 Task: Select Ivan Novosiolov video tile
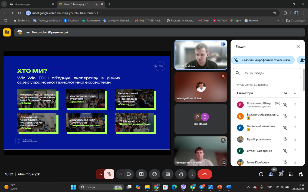pos(201,55)
